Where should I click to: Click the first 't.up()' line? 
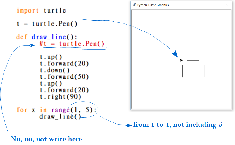tap(51, 57)
